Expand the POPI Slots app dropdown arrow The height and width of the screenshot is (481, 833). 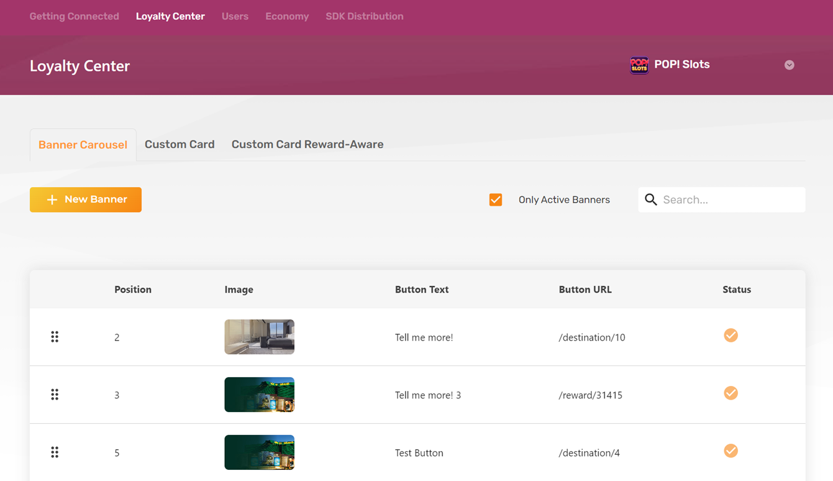pos(789,65)
